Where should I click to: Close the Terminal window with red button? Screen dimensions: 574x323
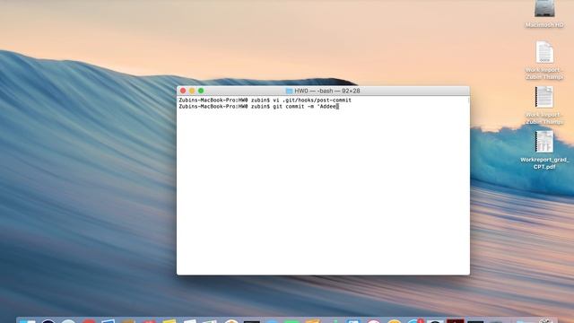[x=183, y=91]
